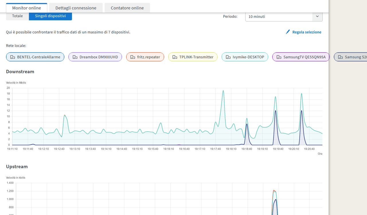Click the Upstream heading

point(17,167)
